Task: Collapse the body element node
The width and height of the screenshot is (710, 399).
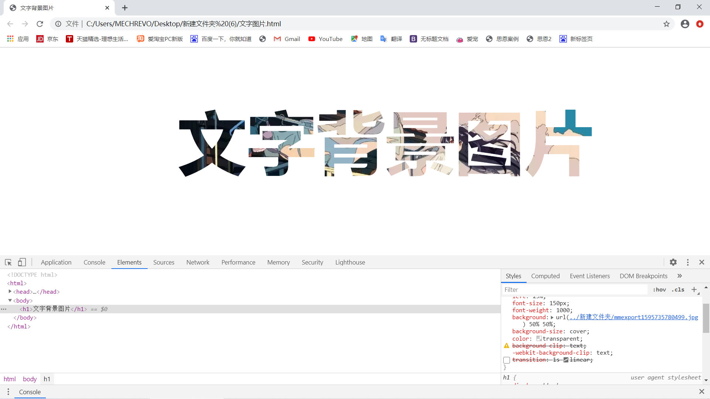Action: (10, 300)
